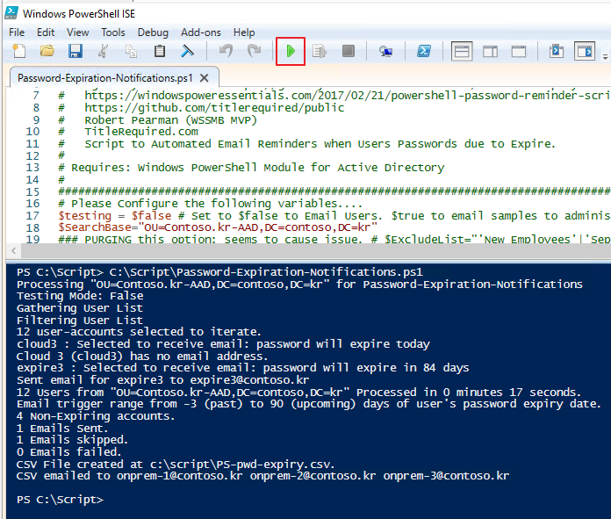Expand the toolbar overflow arrow

[x=605, y=57]
